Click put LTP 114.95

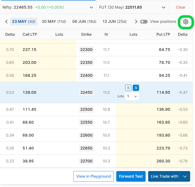point(163,92)
